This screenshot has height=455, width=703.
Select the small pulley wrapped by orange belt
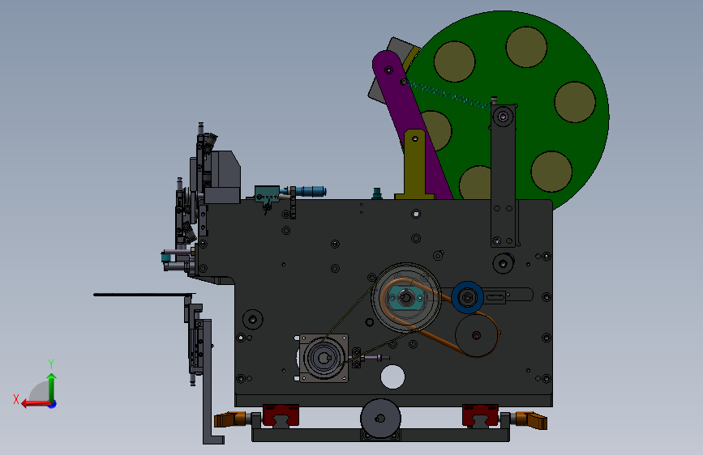[x=477, y=335]
